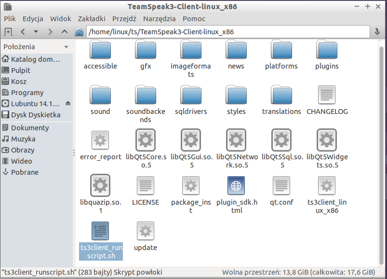Image resolution: width=387 pixels, height=279 pixels.
Task: Open Muzyka bookmark
Action: click(37, 139)
